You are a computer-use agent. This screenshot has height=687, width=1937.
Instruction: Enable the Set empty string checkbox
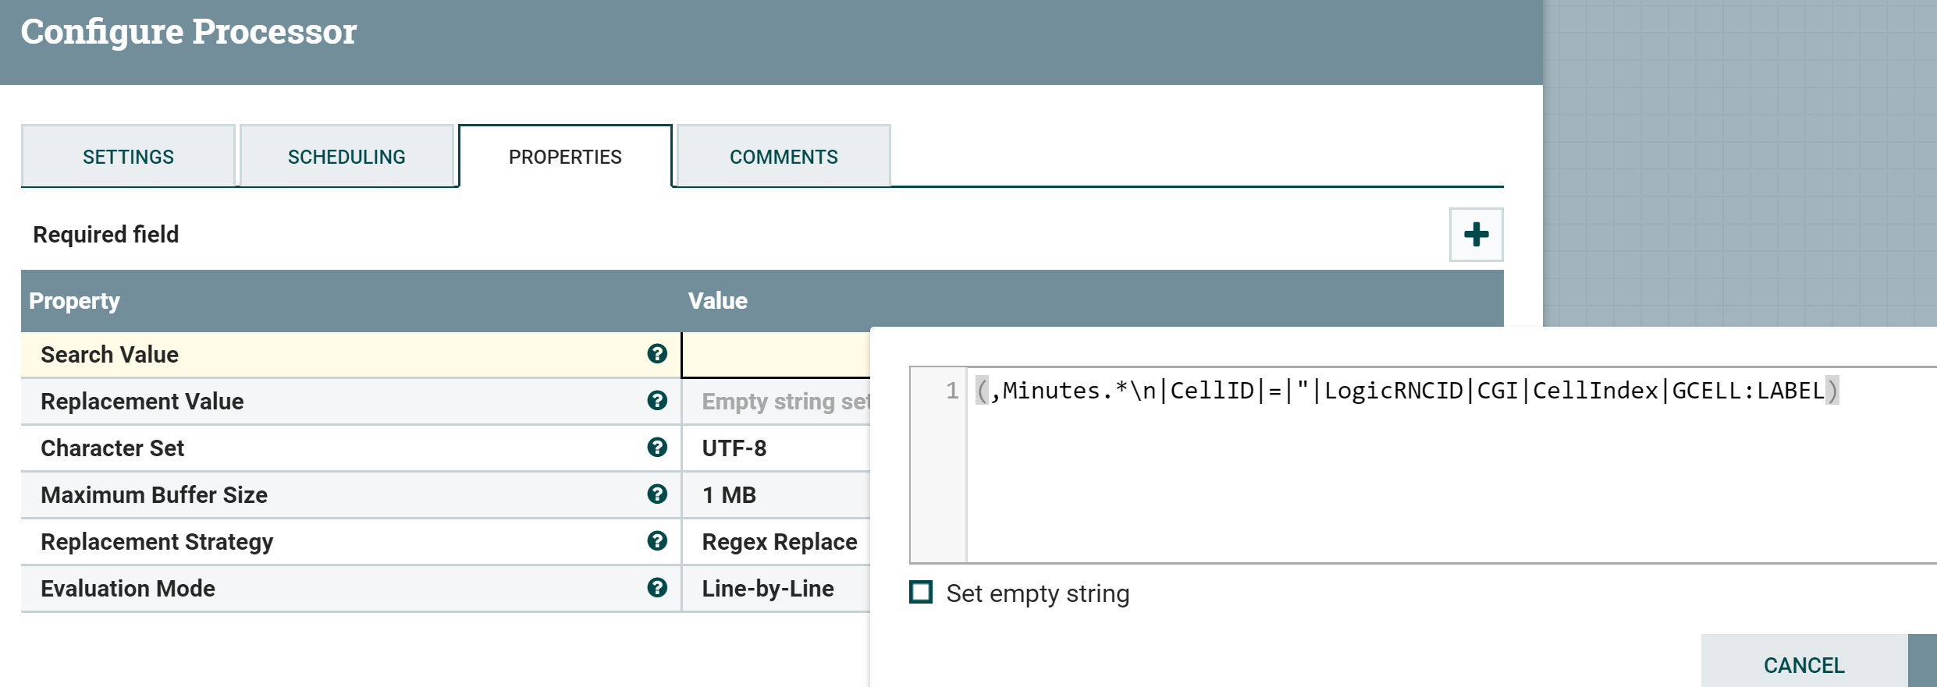click(x=922, y=593)
